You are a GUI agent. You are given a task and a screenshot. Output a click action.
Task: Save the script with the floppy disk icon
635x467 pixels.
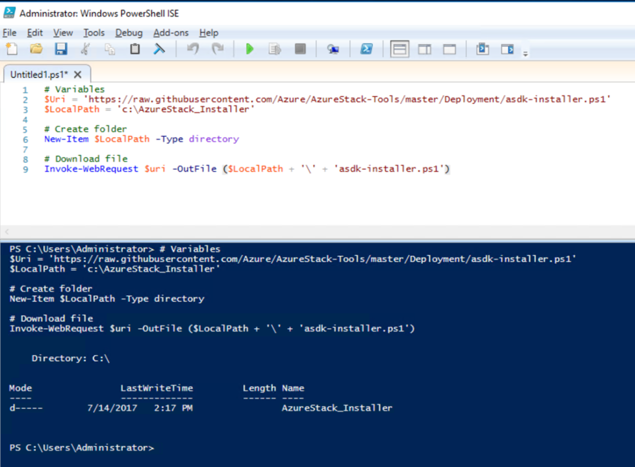click(61, 49)
